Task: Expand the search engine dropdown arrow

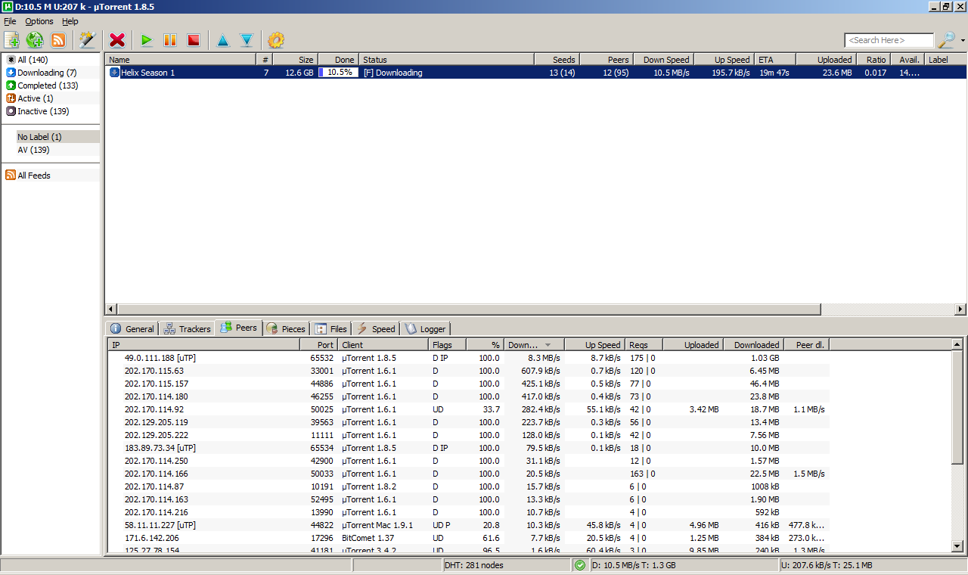Action: [x=963, y=41]
